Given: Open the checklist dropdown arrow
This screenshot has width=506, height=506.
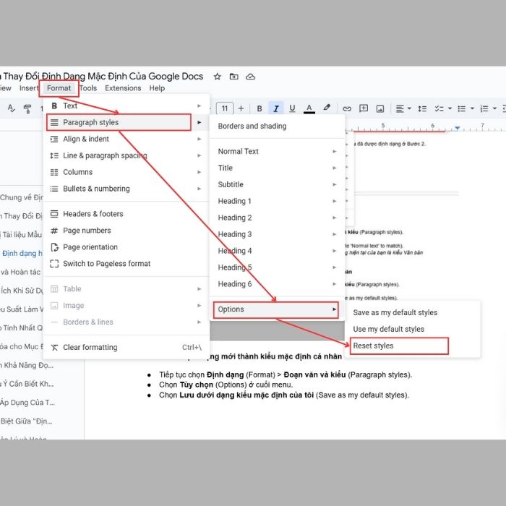Looking at the screenshot, I should (x=450, y=108).
